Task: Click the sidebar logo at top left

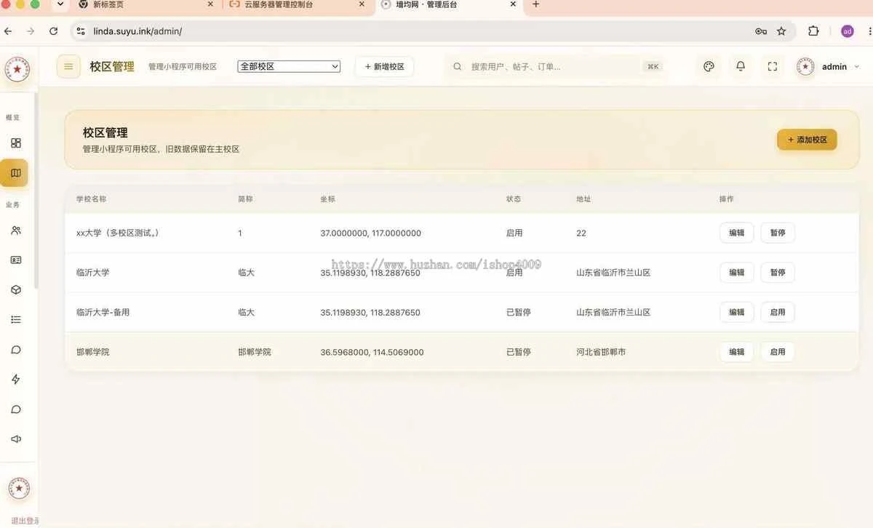Action: coord(17,70)
